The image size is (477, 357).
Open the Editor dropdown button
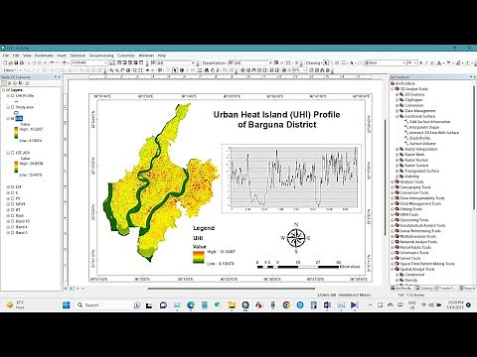pos(10,70)
